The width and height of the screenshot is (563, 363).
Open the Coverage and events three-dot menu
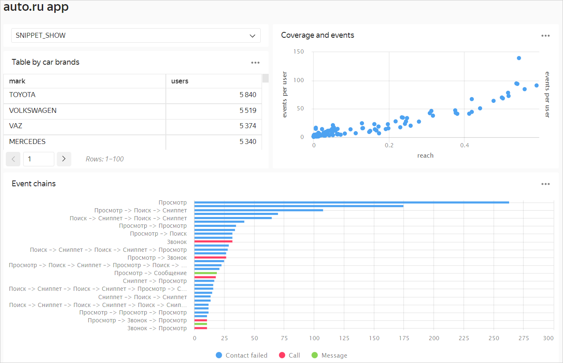[x=545, y=36]
